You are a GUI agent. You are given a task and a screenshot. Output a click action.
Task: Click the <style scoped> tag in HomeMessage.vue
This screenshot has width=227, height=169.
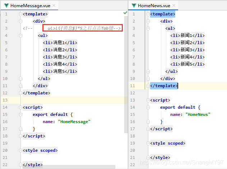click(40, 150)
